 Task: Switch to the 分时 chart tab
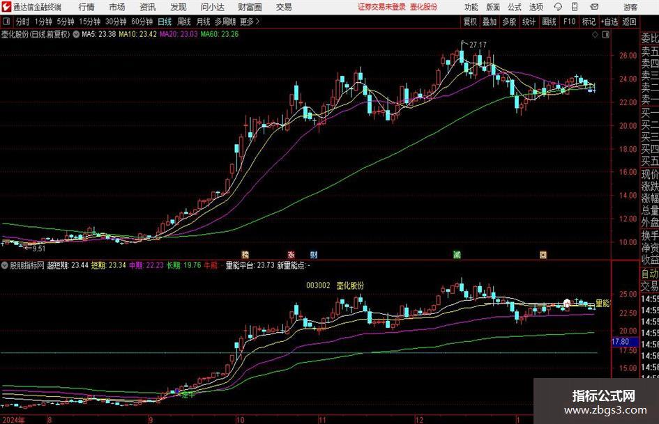point(22,22)
